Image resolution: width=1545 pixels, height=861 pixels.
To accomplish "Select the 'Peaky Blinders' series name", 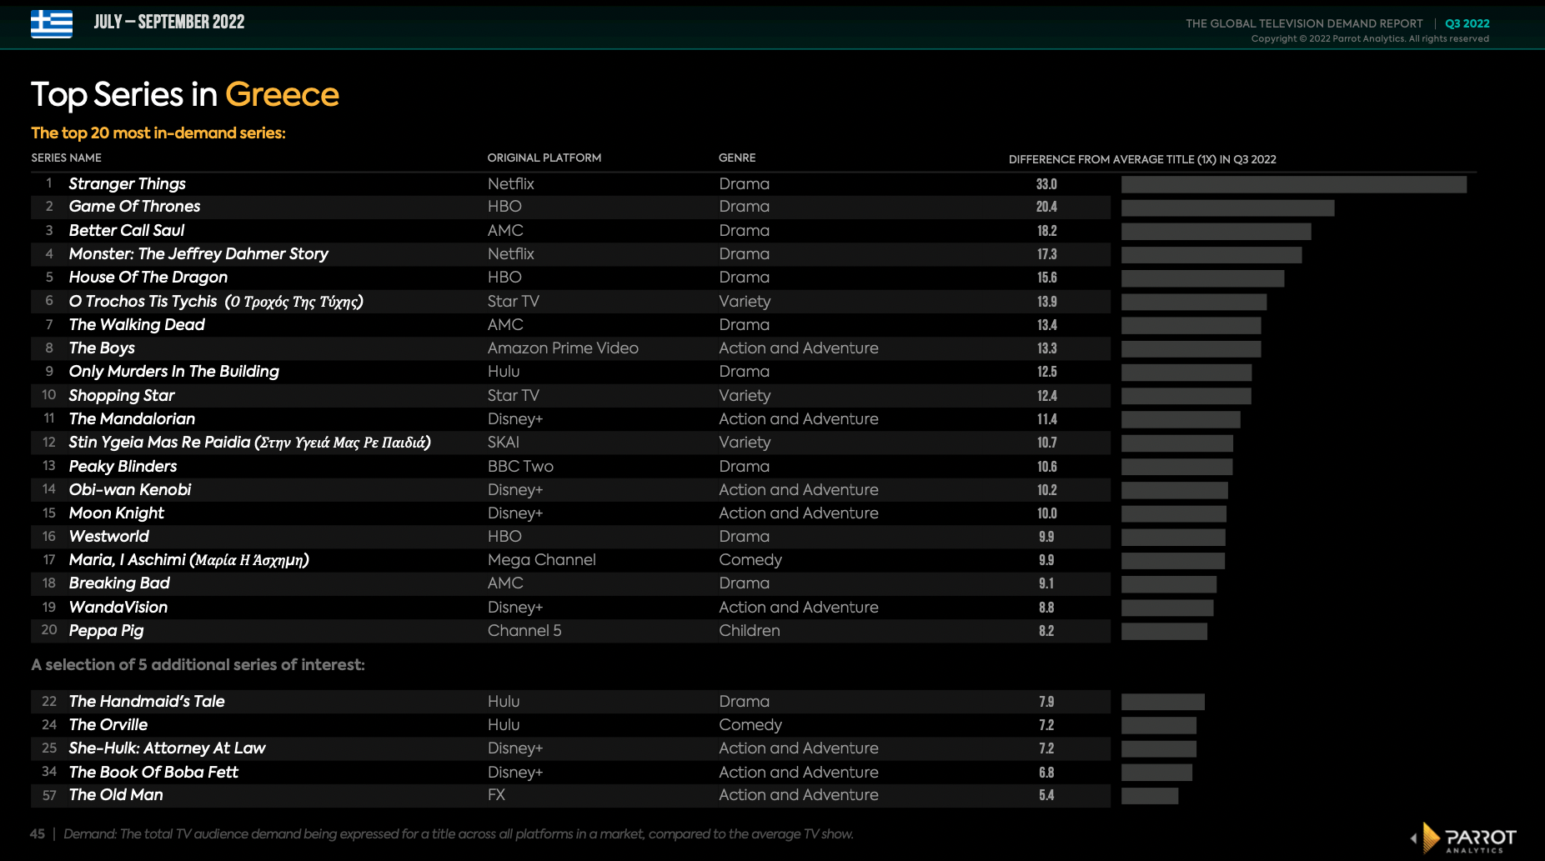I will coord(123,466).
